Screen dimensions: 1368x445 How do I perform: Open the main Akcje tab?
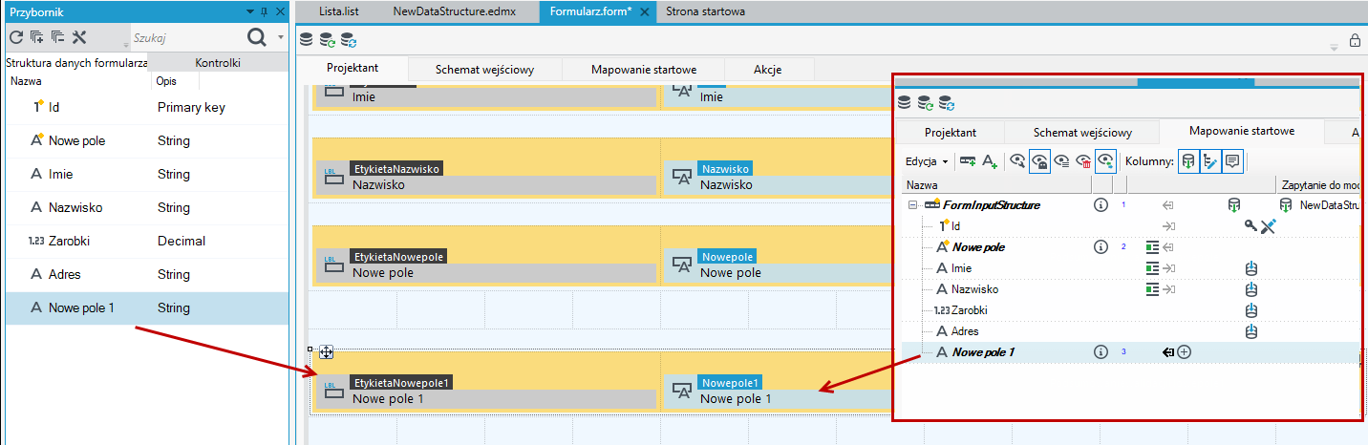[x=768, y=69]
